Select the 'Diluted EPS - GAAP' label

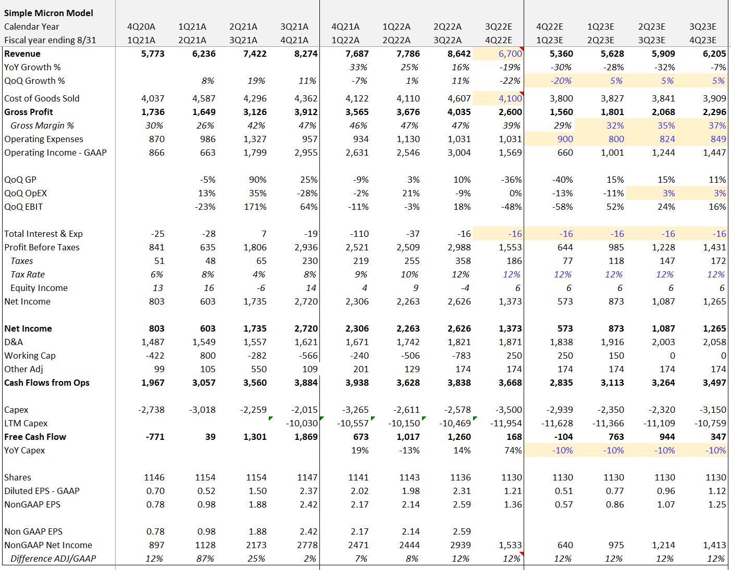point(42,491)
